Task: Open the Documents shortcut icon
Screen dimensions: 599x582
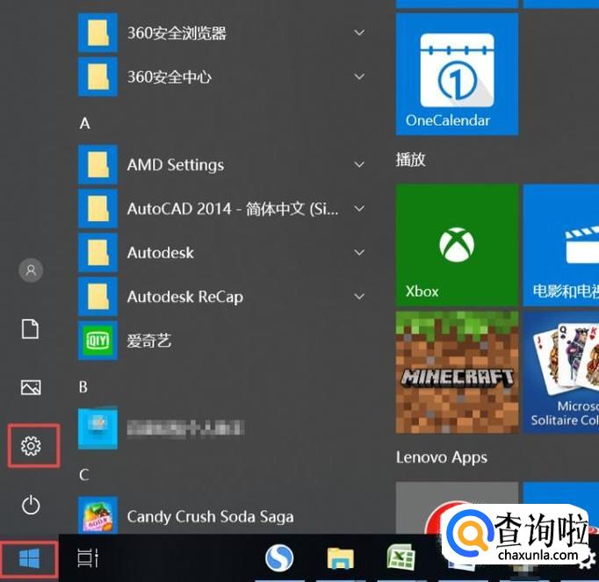Action: [x=30, y=329]
